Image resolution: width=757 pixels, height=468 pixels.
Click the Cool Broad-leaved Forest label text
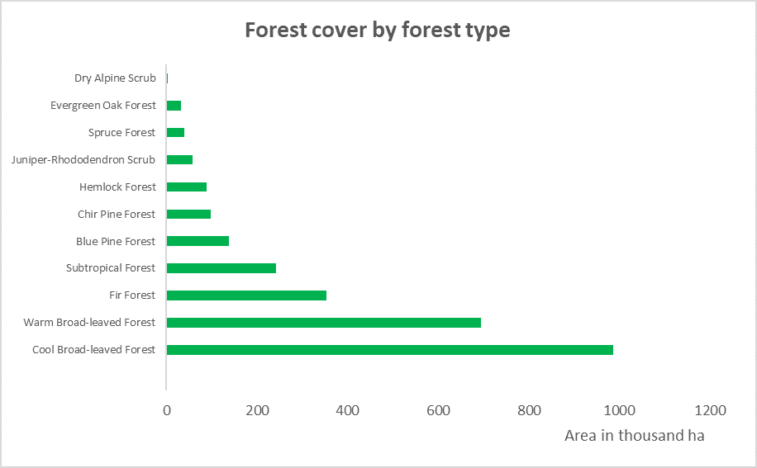[93, 350]
